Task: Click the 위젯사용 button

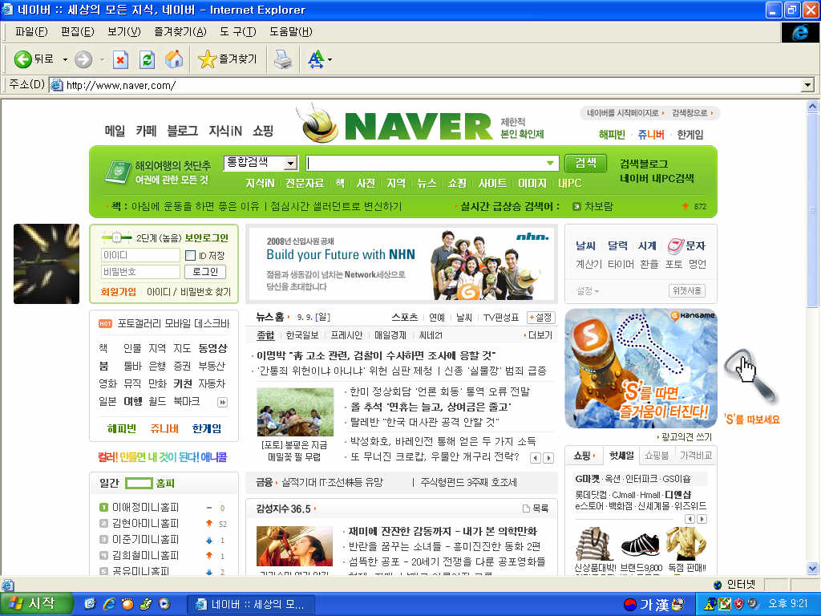Action: (x=687, y=290)
